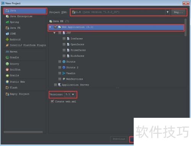This screenshot has height=146, width=191.
Task: Select Maven project type
Action: coord(25,52)
